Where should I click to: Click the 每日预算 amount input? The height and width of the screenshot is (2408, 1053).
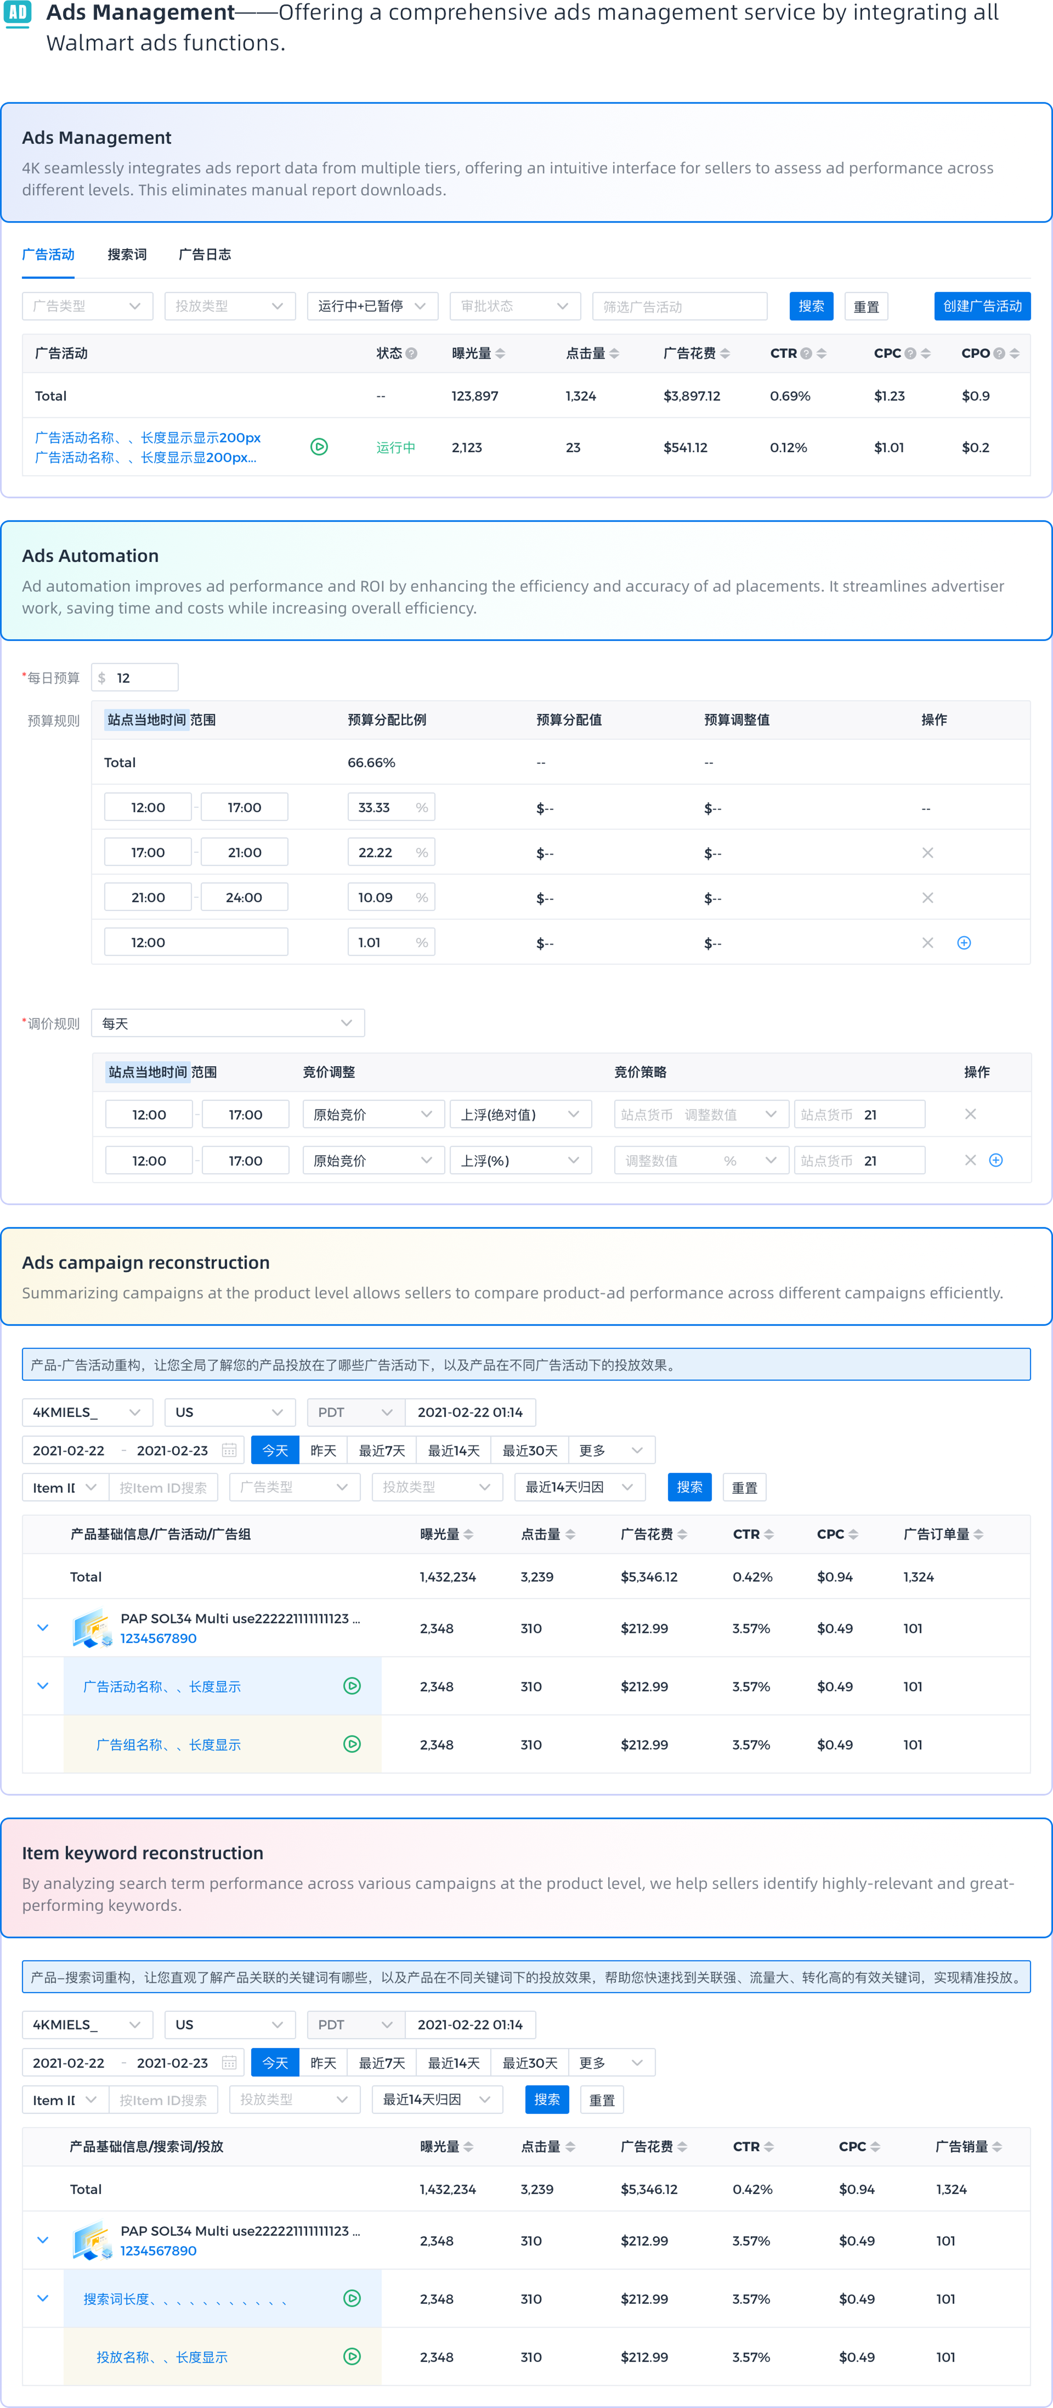tap(135, 678)
